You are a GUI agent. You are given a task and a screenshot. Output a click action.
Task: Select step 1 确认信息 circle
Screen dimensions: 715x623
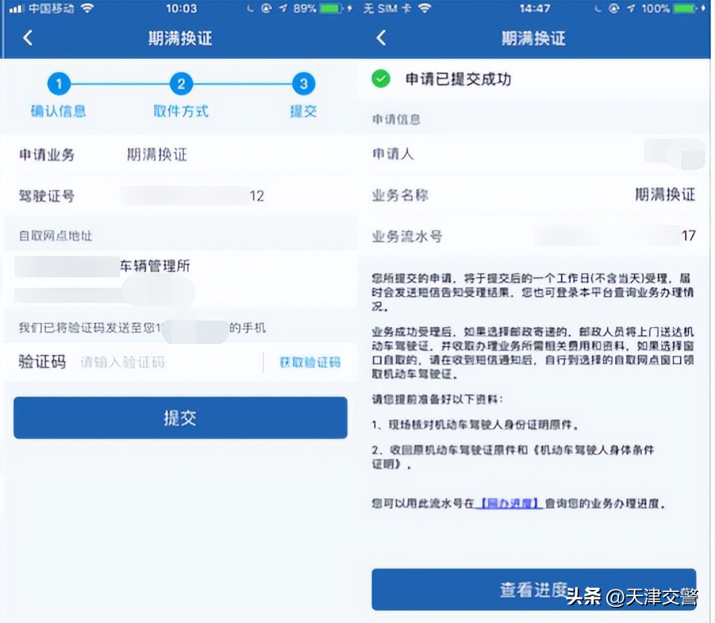point(58,83)
